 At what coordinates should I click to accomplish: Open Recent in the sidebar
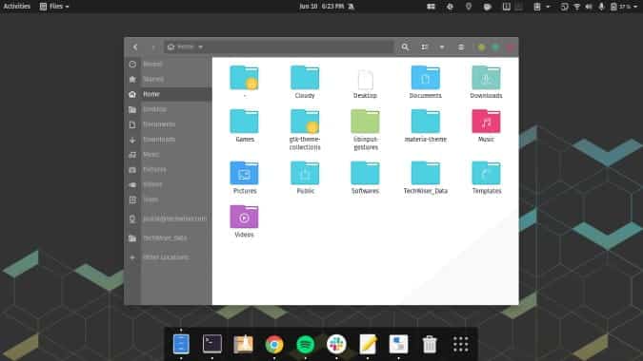point(168,65)
